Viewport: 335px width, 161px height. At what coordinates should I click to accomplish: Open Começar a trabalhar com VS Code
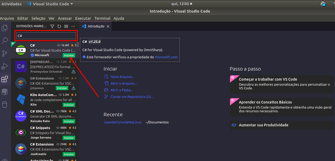point(282,84)
